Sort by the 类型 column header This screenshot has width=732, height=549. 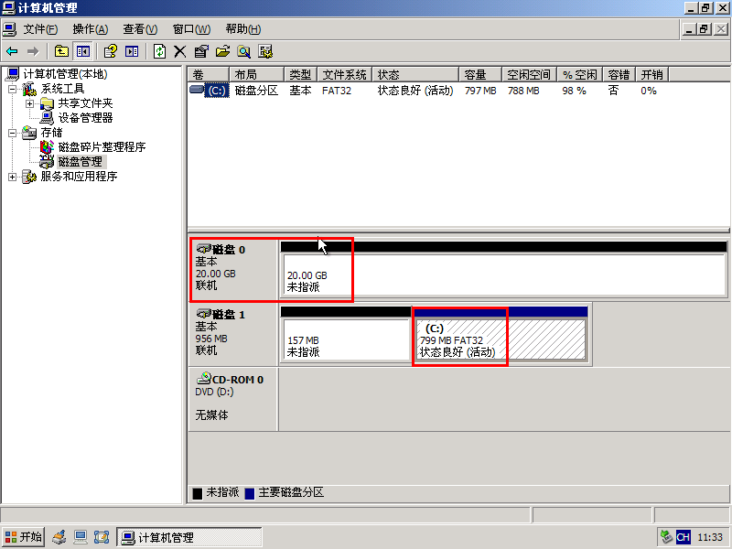pyautogui.click(x=301, y=75)
